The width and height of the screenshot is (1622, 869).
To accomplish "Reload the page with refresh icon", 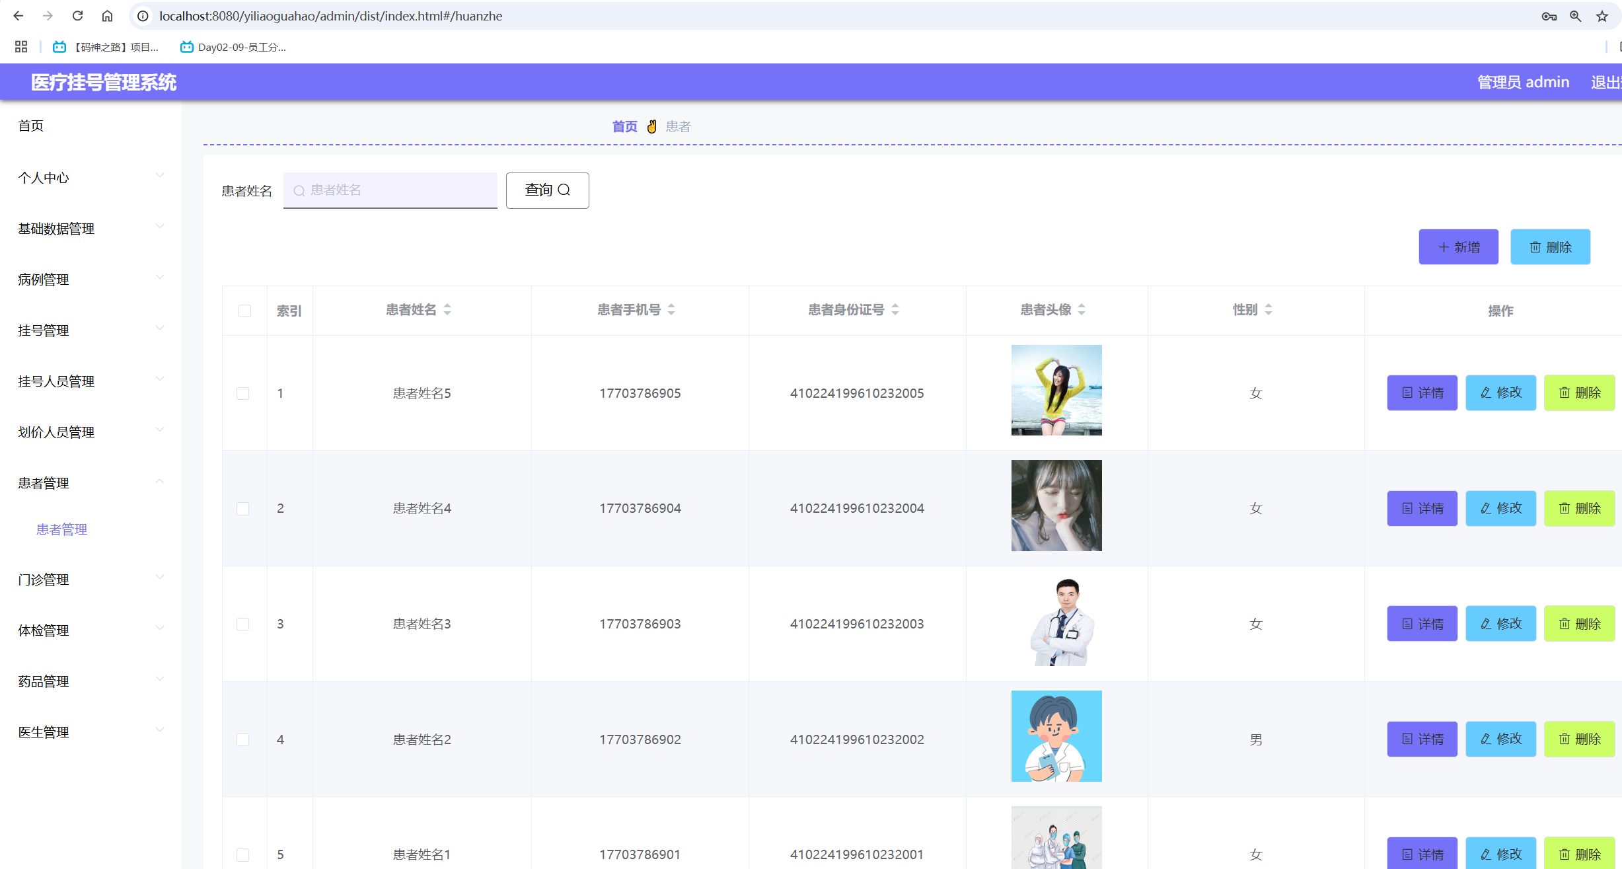I will [x=77, y=16].
